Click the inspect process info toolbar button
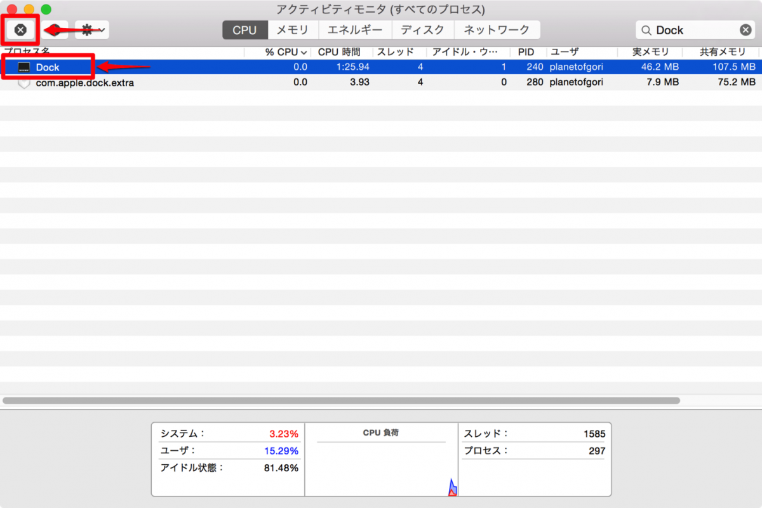Image resolution: width=762 pixels, height=508 pixels. click(55, 30)
